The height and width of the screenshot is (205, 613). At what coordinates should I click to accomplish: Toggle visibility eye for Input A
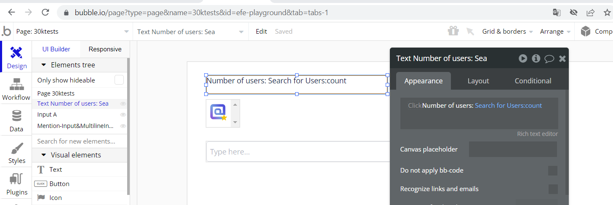coord(123,114)
